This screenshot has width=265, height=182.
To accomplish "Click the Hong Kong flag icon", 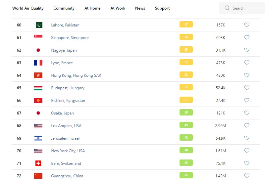I will point(38,75).
